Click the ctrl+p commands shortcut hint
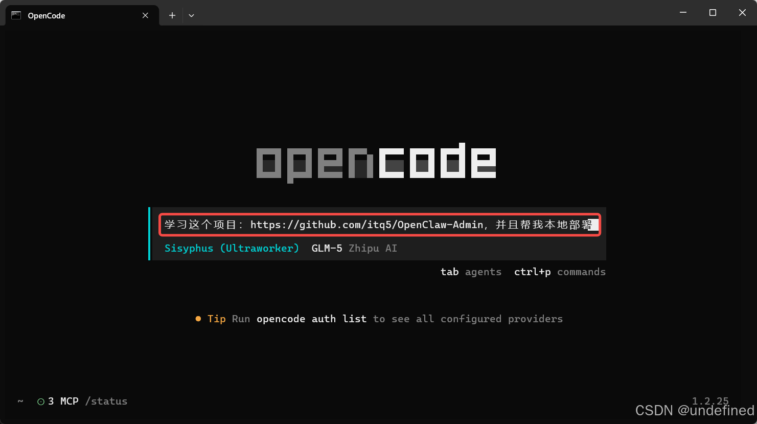The height and width of the screenshot is (424, 757). [x=560, y=272]
